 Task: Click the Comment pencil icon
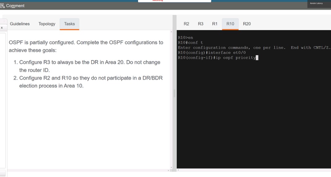point(2,6)
